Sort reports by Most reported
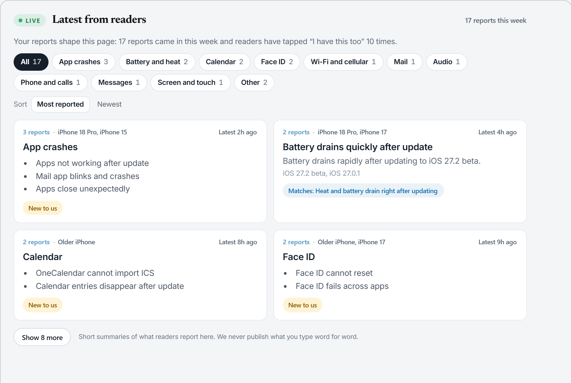This screenshot has width=571, height=383. [60, 104]
